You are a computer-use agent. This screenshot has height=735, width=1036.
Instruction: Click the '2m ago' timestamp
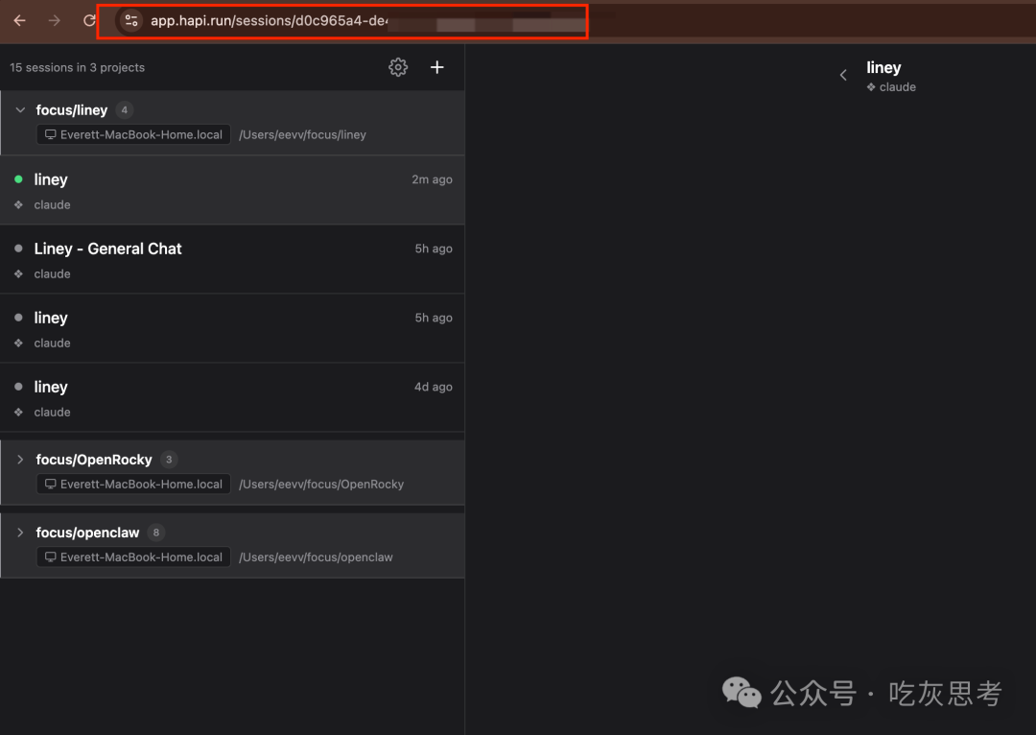click(x=432, y=179)
